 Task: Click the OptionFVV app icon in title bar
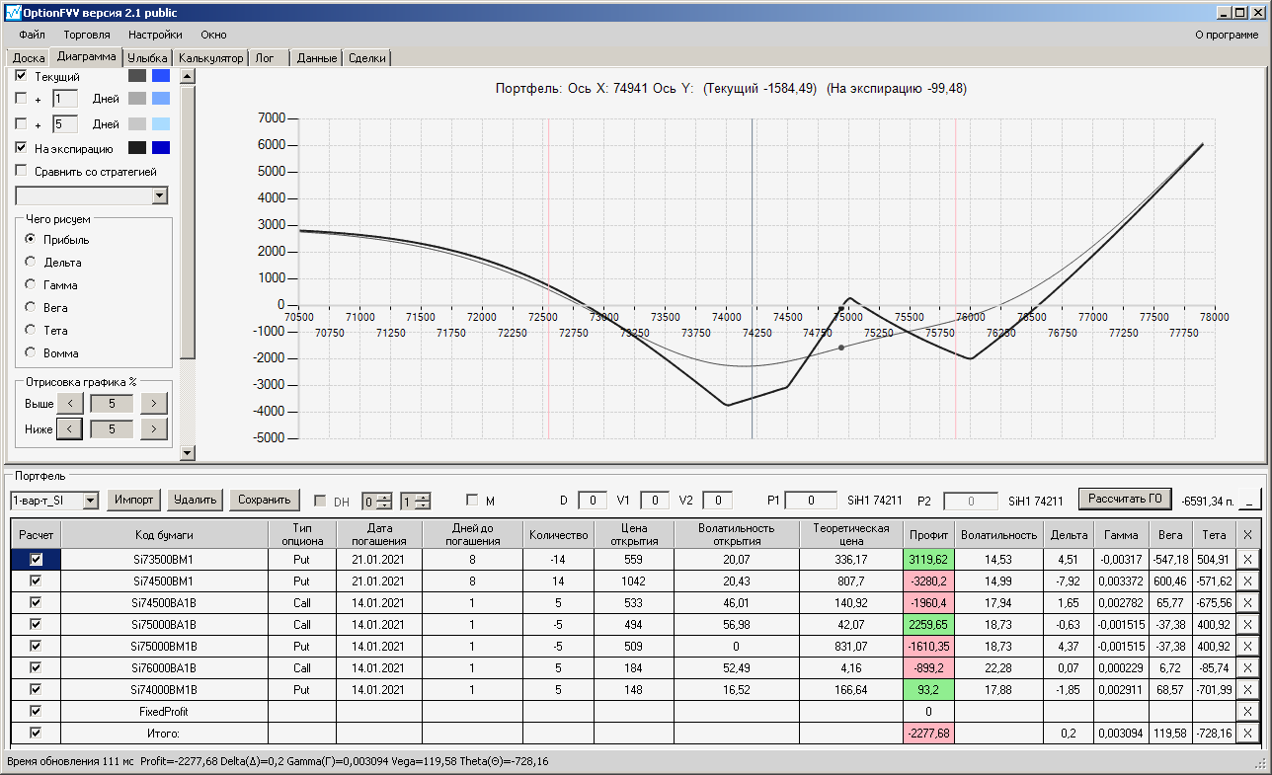[13, 13]
